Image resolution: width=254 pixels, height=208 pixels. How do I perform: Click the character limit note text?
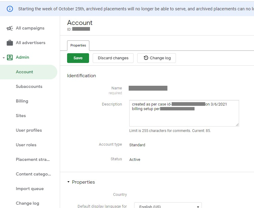170,131
